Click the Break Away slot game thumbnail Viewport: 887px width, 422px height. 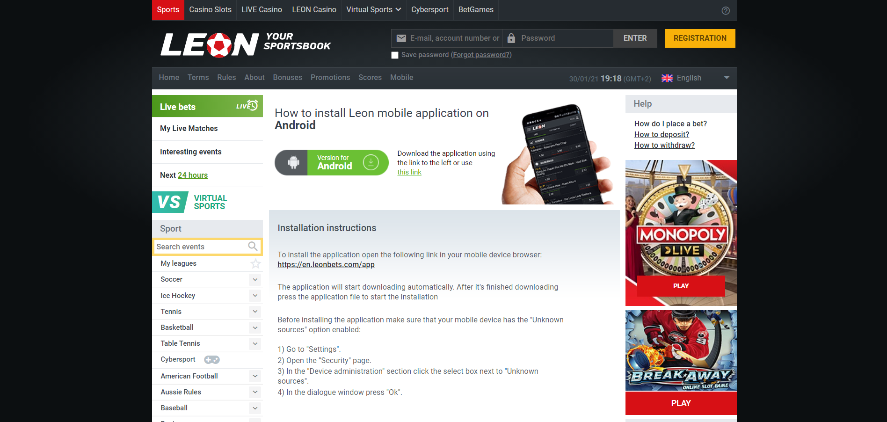pyautogui.click(x=681, y=350)
